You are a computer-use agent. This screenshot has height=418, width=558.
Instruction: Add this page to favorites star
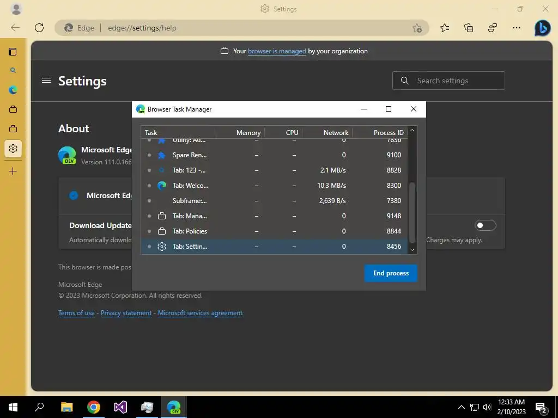coord(417,28)
